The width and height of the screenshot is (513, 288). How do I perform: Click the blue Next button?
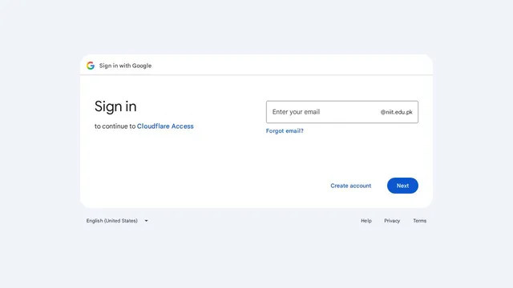pos(402,186)
